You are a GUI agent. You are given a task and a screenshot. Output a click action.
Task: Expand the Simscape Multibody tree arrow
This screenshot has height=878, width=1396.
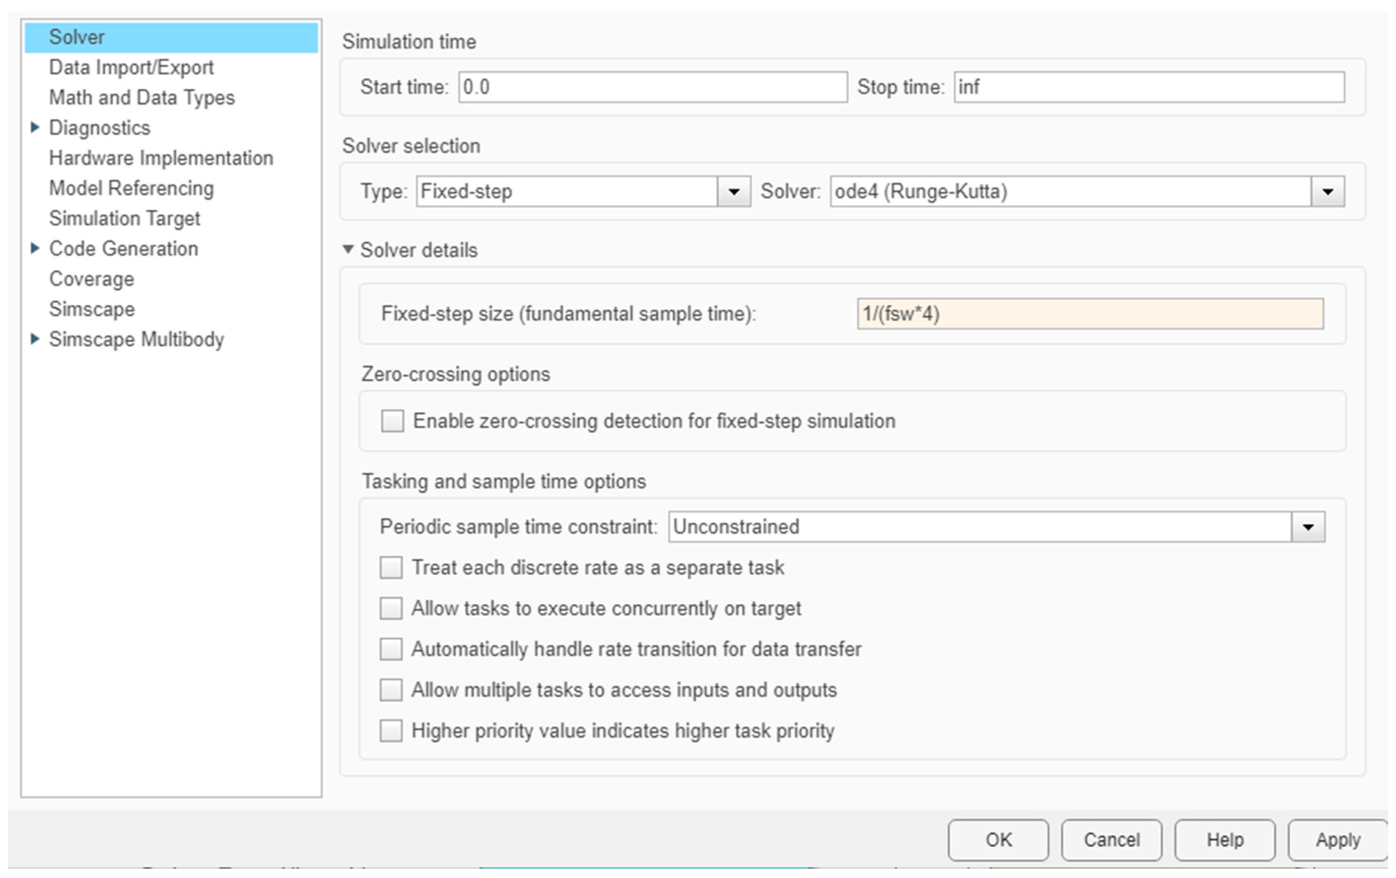point(35,339)
